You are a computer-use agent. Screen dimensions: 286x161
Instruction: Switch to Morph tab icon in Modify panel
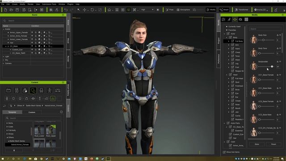pos(235,19)
